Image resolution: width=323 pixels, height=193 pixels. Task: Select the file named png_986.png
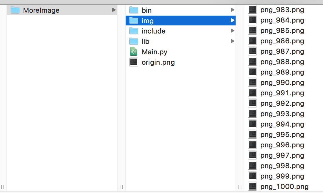[x=282, y=41]
